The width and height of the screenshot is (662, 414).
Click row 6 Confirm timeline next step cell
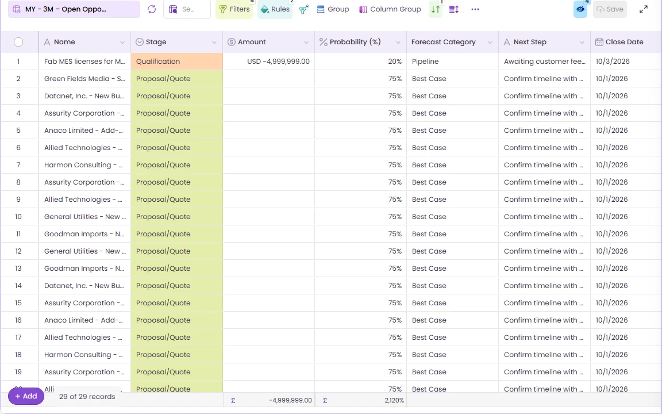(545, 148)
